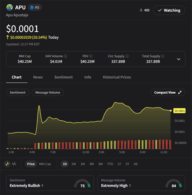This screenshot has width=192, height=195.
Task: Select the 1Y time range
Action: tap(119, 164)
